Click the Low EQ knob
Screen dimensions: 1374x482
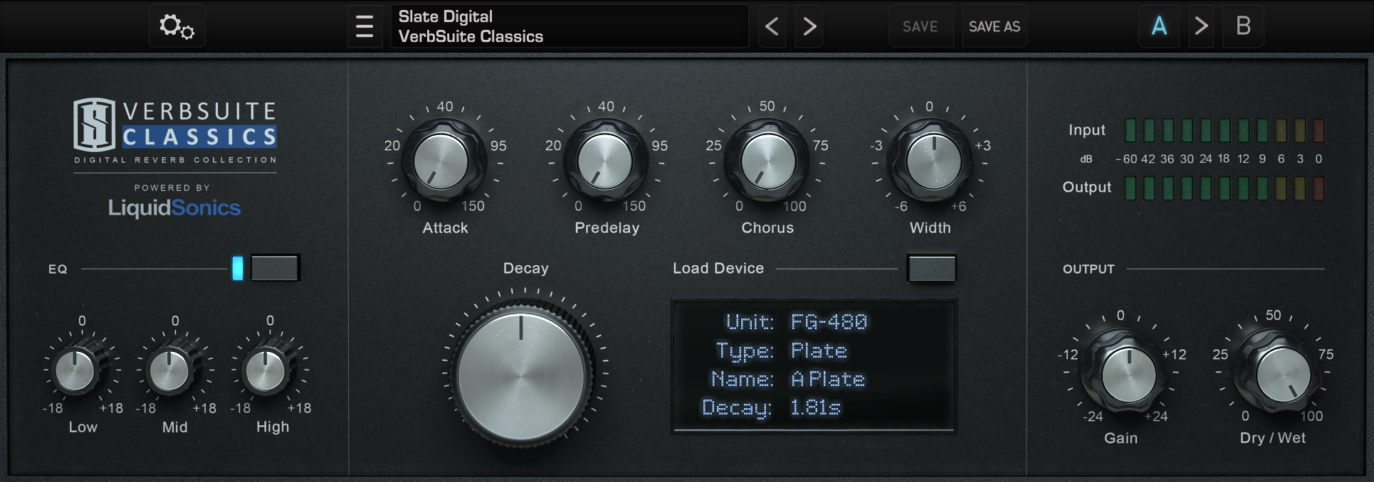tap(75, 370)
